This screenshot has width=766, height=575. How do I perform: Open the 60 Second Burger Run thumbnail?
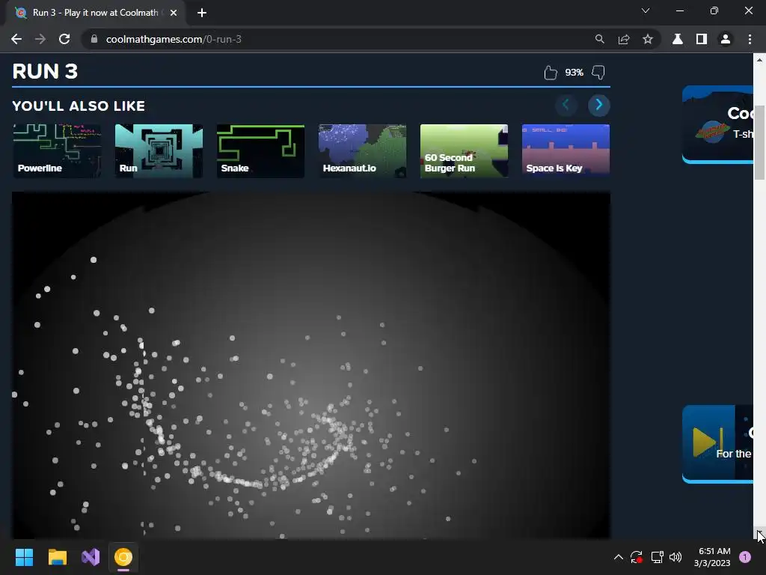(x=464, y=151)
